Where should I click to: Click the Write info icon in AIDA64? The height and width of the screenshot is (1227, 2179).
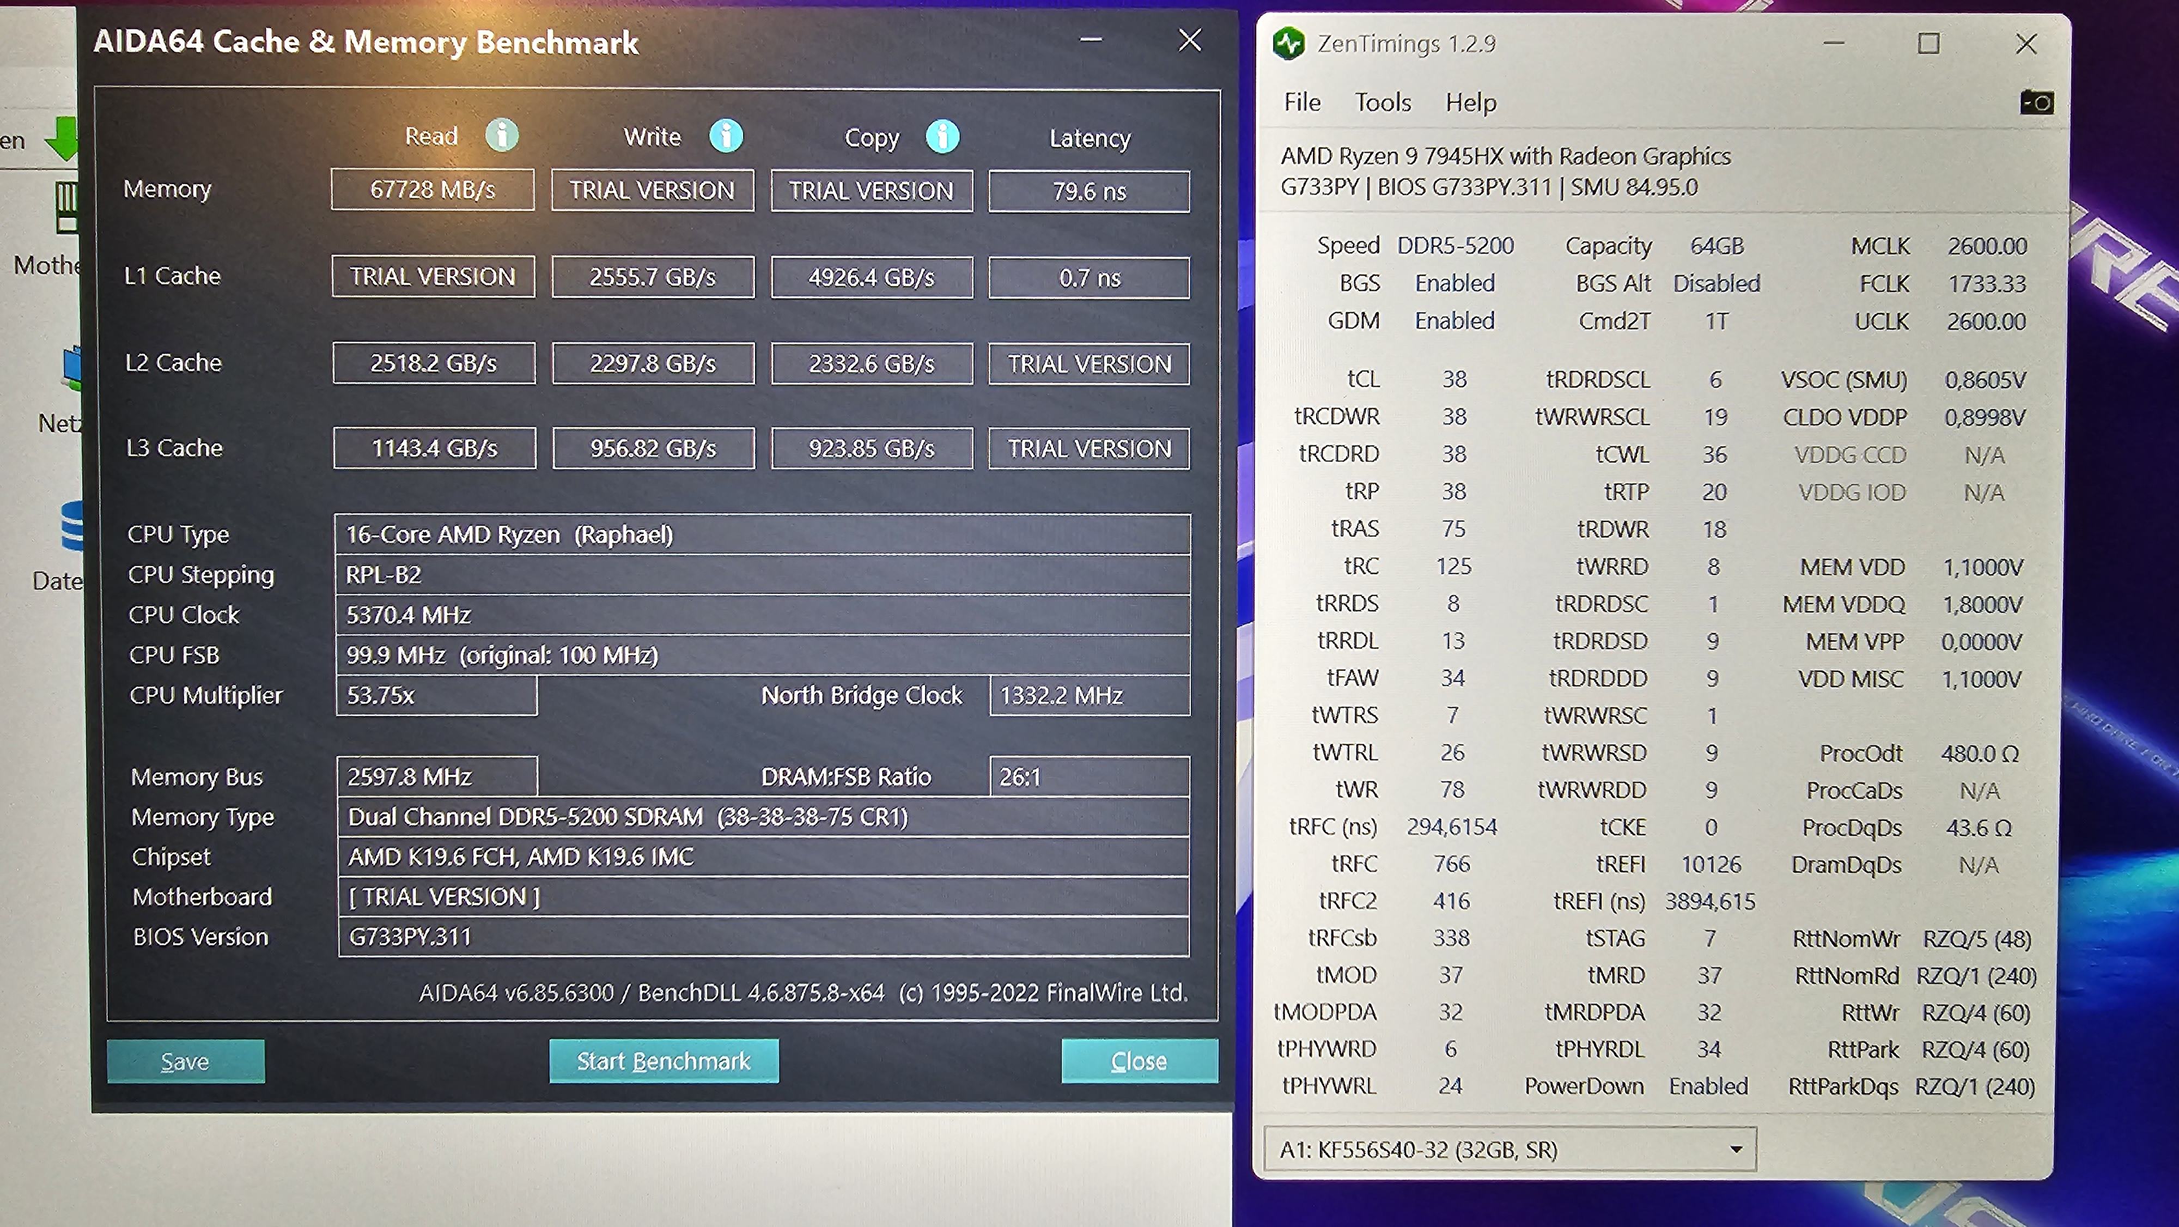726,135
